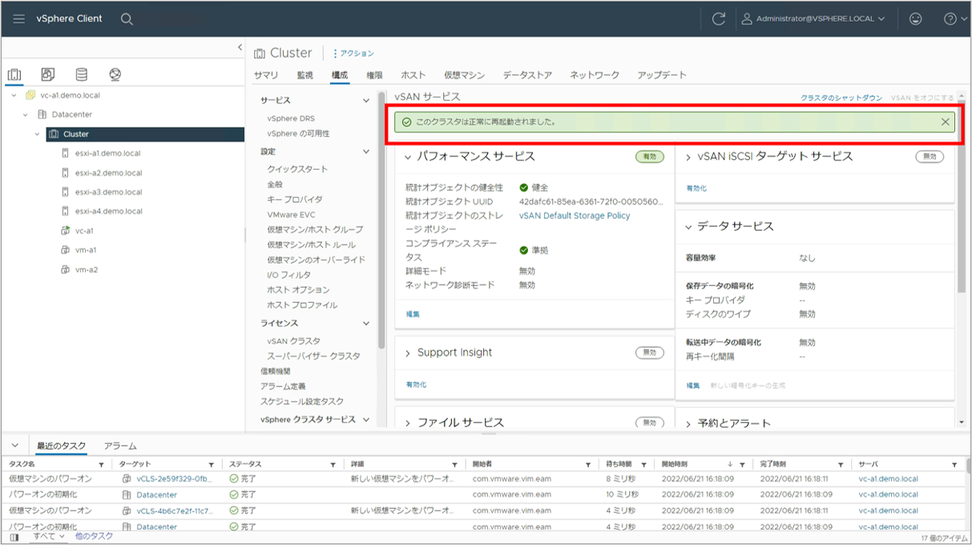Open the Administrator@VSPHERE.LOCAL user dropdown

(813, 18)
